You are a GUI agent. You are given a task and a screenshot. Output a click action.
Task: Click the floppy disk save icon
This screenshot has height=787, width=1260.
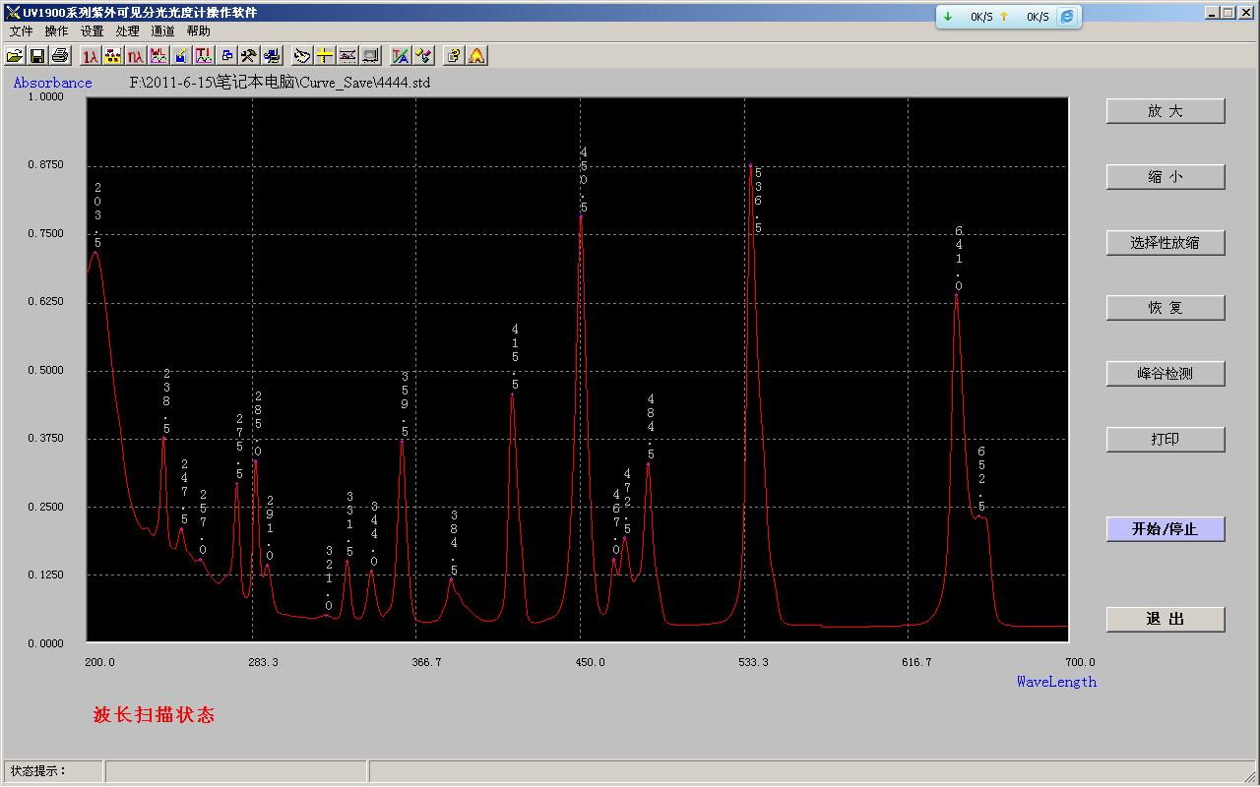tap(37, 56)
